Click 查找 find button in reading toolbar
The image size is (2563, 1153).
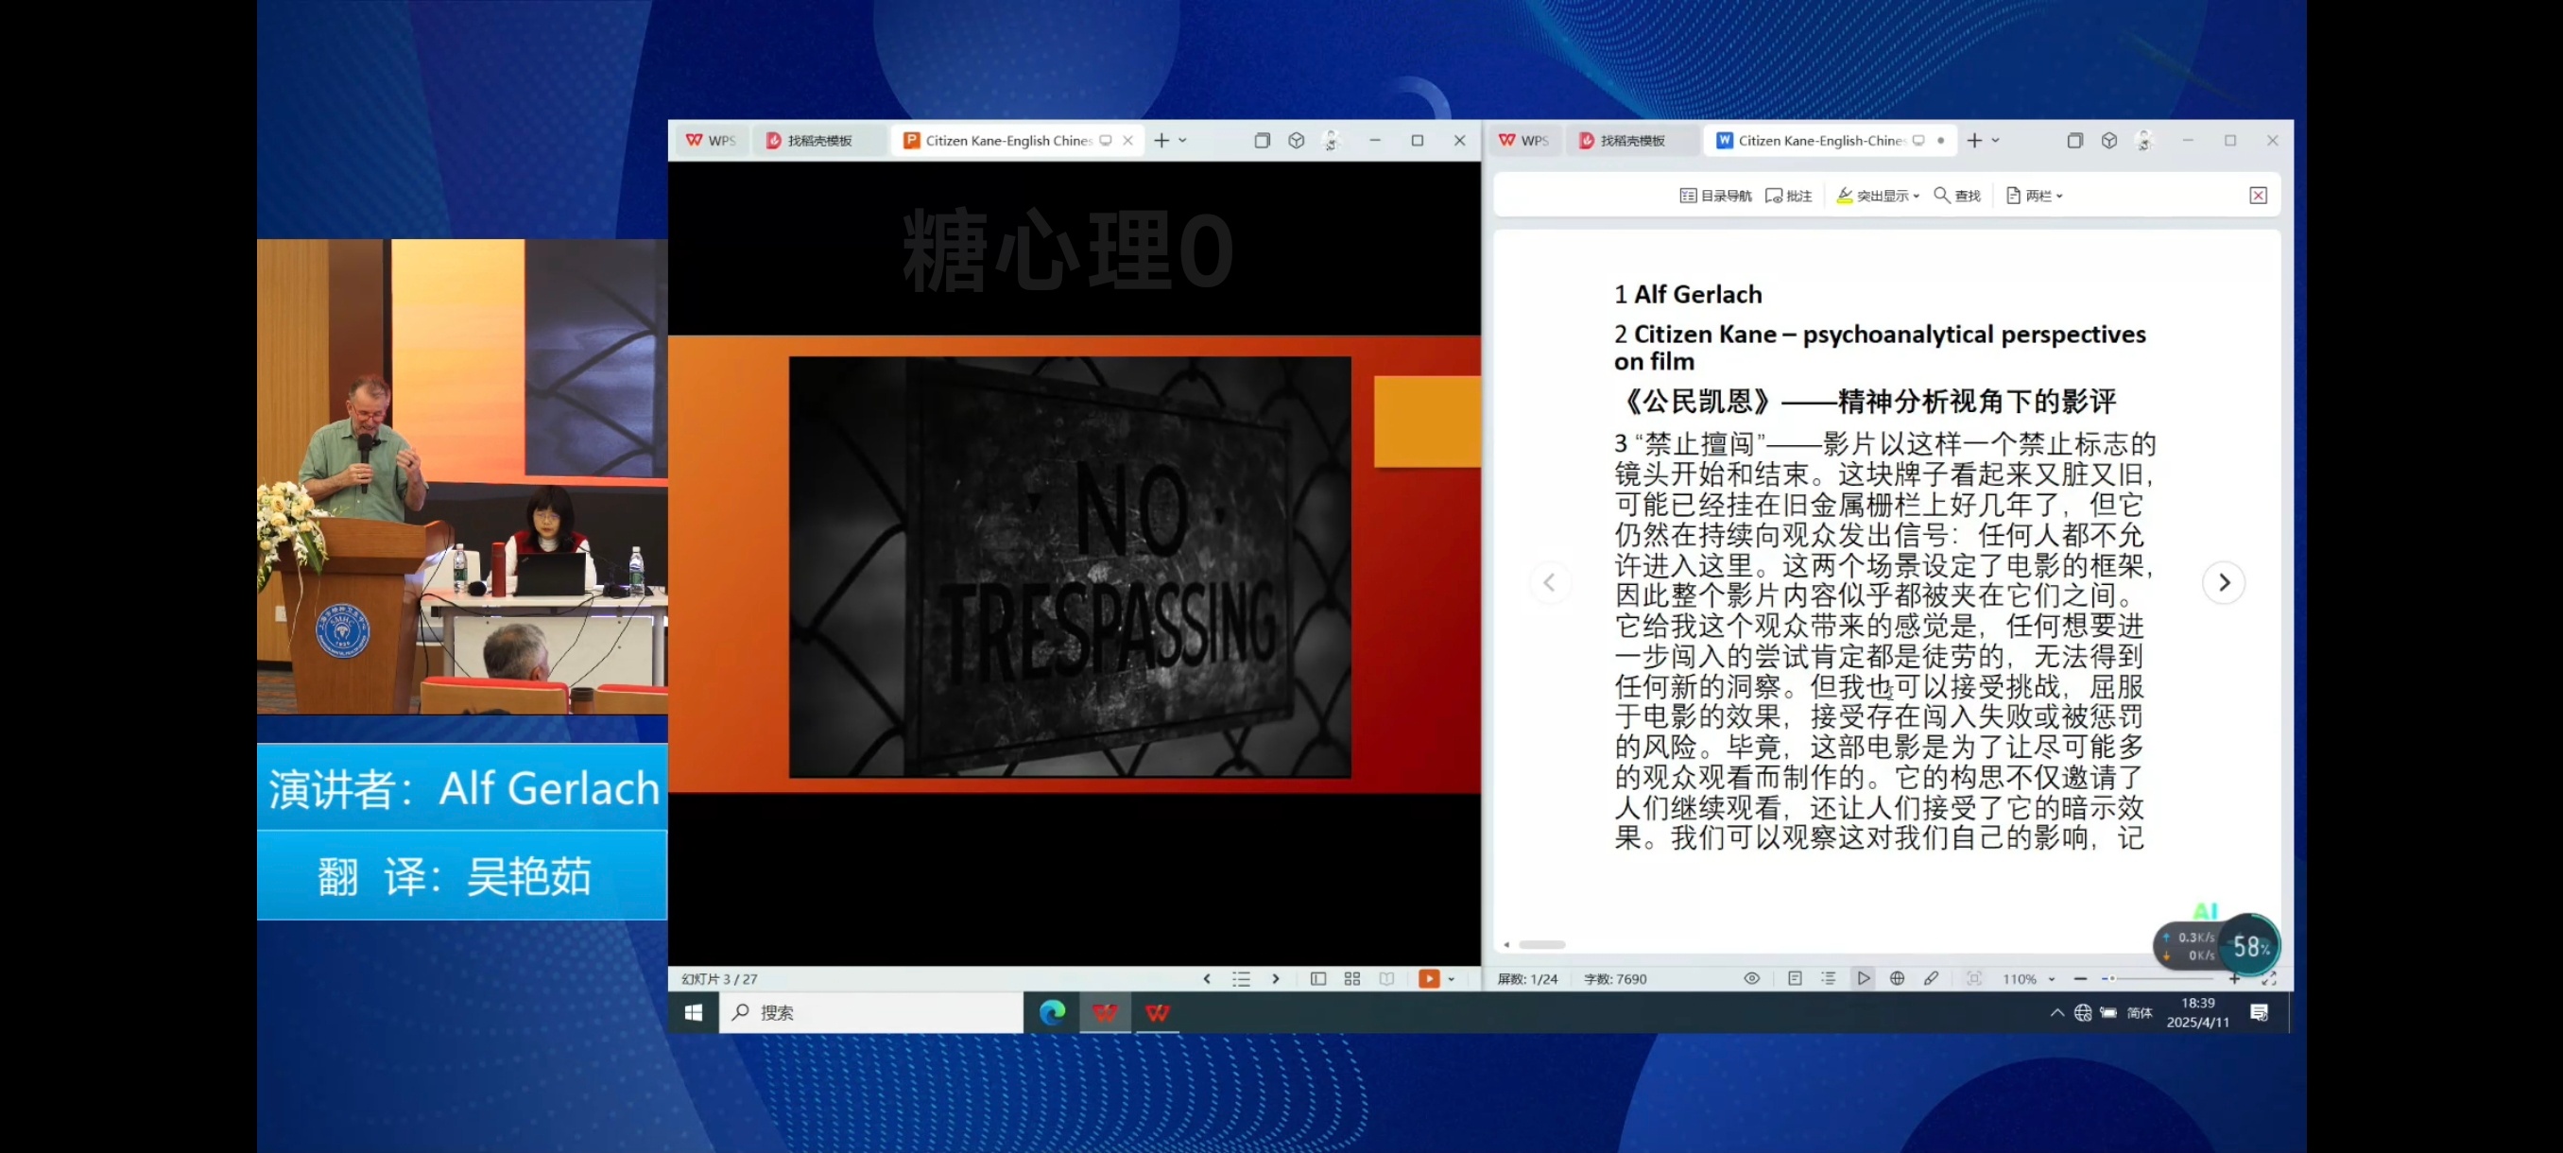click(x=1957, y=196)
